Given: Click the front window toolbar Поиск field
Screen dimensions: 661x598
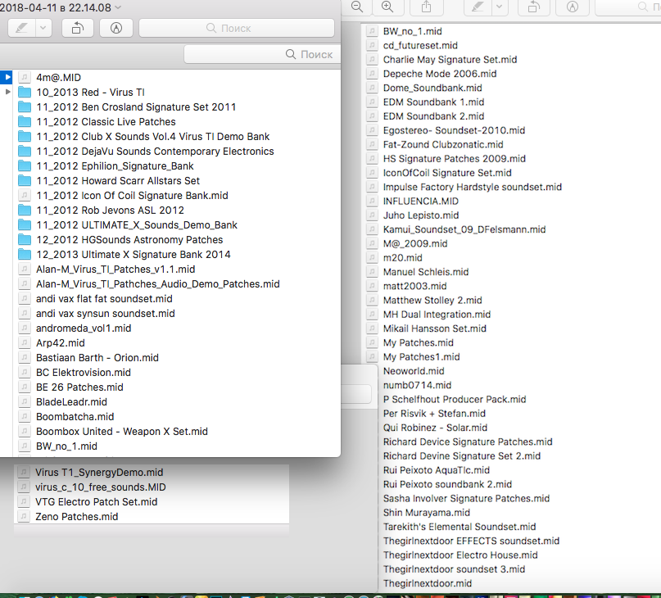Looking at the screenshot, I should (237, 28).
